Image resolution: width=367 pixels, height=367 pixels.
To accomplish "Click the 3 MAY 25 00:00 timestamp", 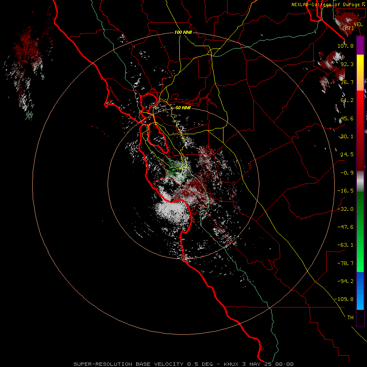I will tap(268, 364).
